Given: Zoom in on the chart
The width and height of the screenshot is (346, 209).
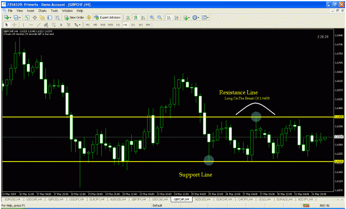Looking at the screenshot, I should click(152, 18).
